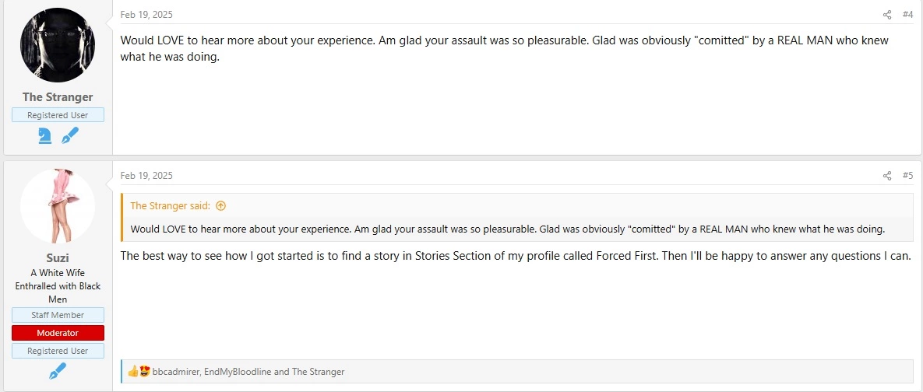The width and height of the screenshot is (923, 392).
Task: Click the Staff Member badge
Action: coord(58,315)
